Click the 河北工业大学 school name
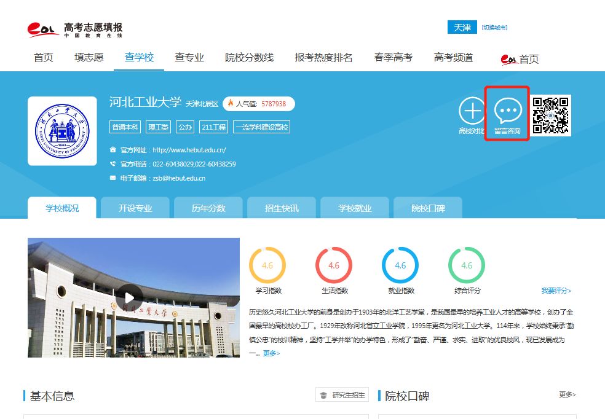605x419 pixels. coord(145,102)
